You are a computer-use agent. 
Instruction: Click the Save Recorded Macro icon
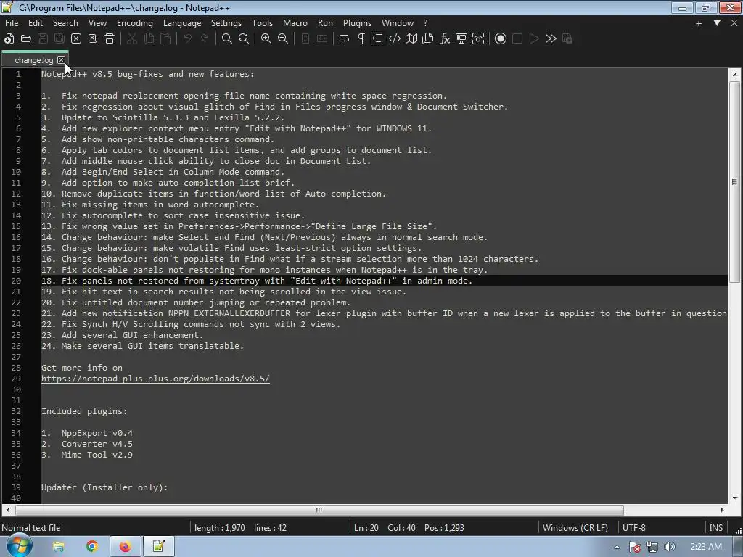(567, 39)
